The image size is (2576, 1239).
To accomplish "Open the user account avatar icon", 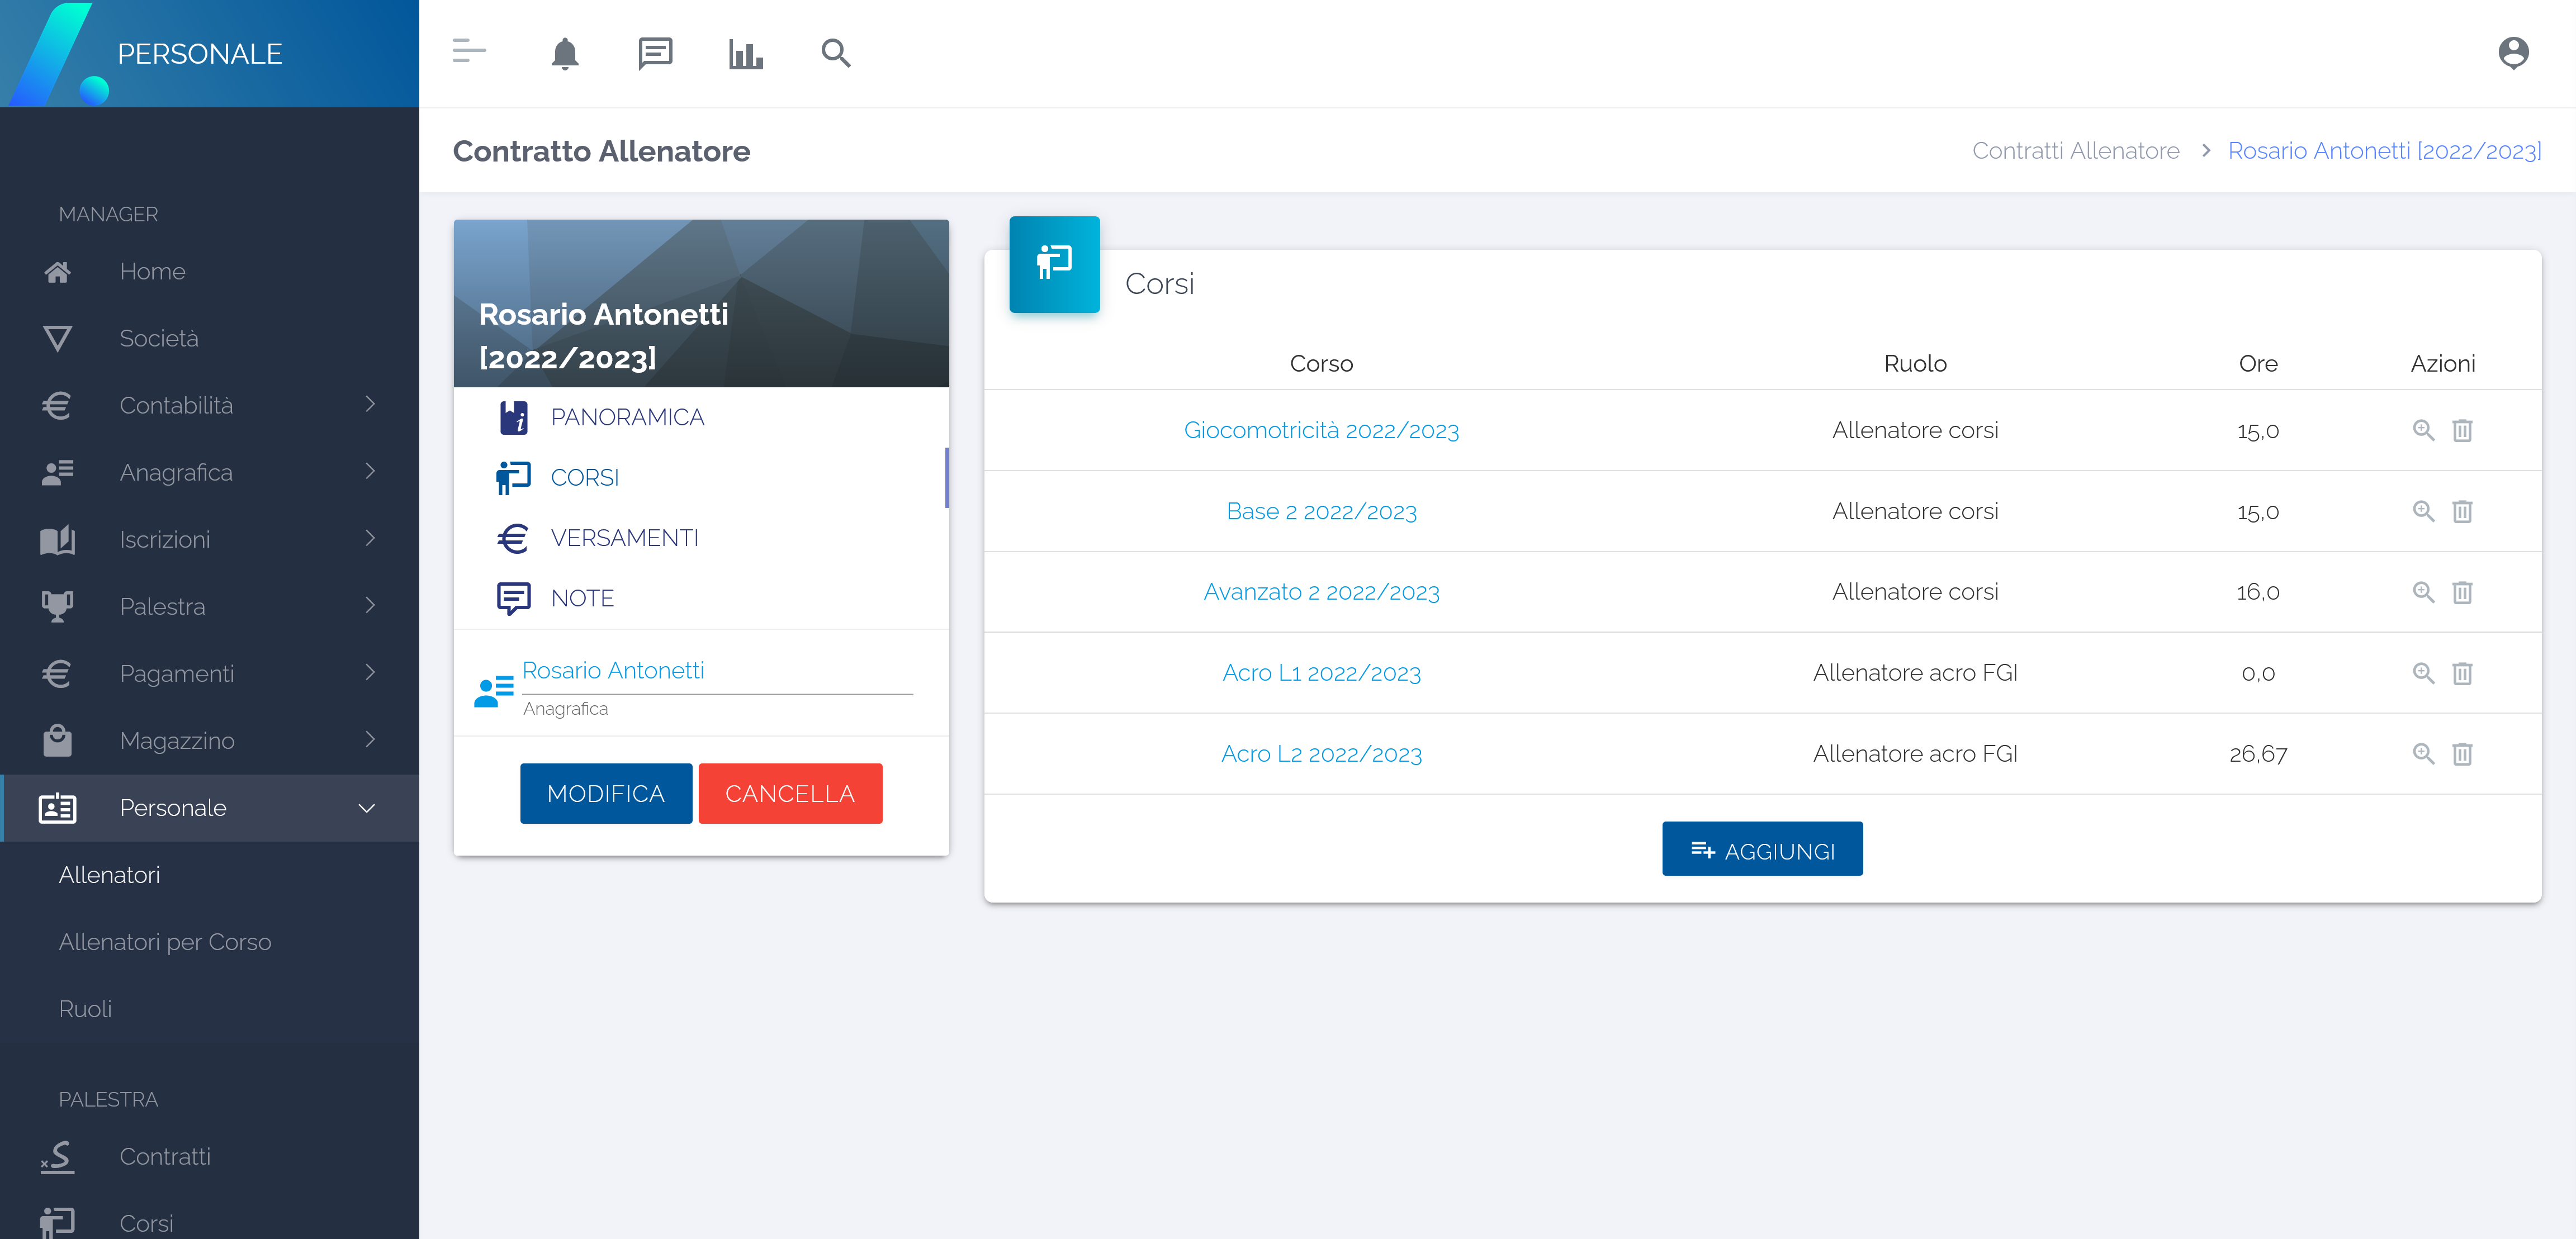I will point(2513,53).
